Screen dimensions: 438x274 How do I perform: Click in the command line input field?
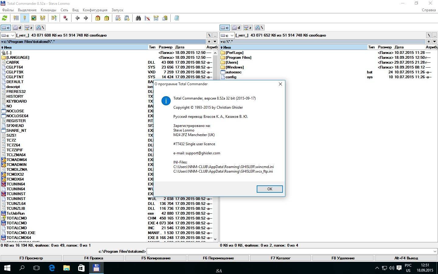tap(289, 251)
